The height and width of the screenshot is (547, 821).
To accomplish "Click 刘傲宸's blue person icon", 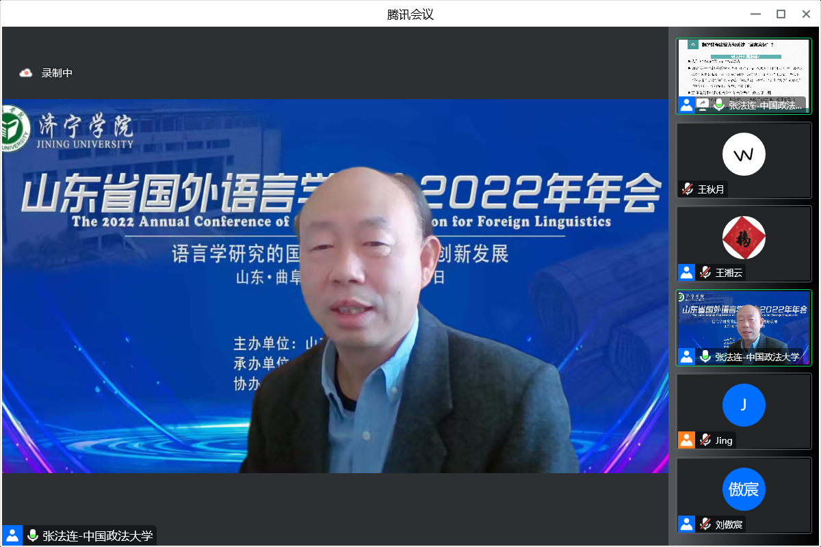I will pyautogui.click(x=686, y=524).
